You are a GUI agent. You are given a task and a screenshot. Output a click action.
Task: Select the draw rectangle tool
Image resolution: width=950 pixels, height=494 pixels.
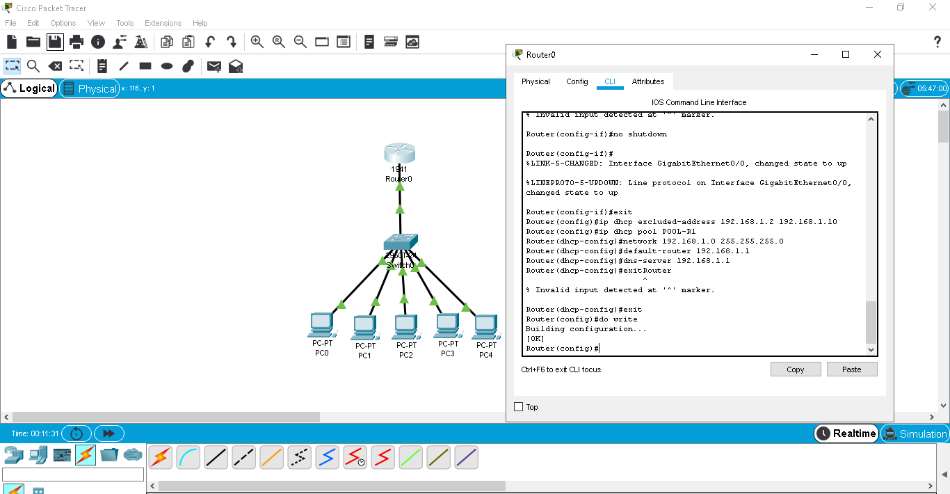145,66
